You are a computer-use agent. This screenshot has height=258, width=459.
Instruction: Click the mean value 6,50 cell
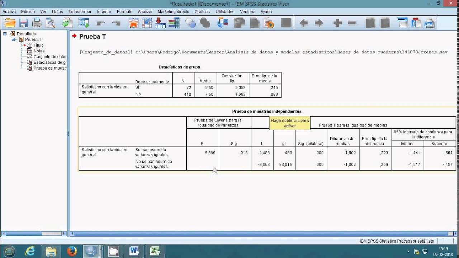pyautogui.click(x=210, y=87)
